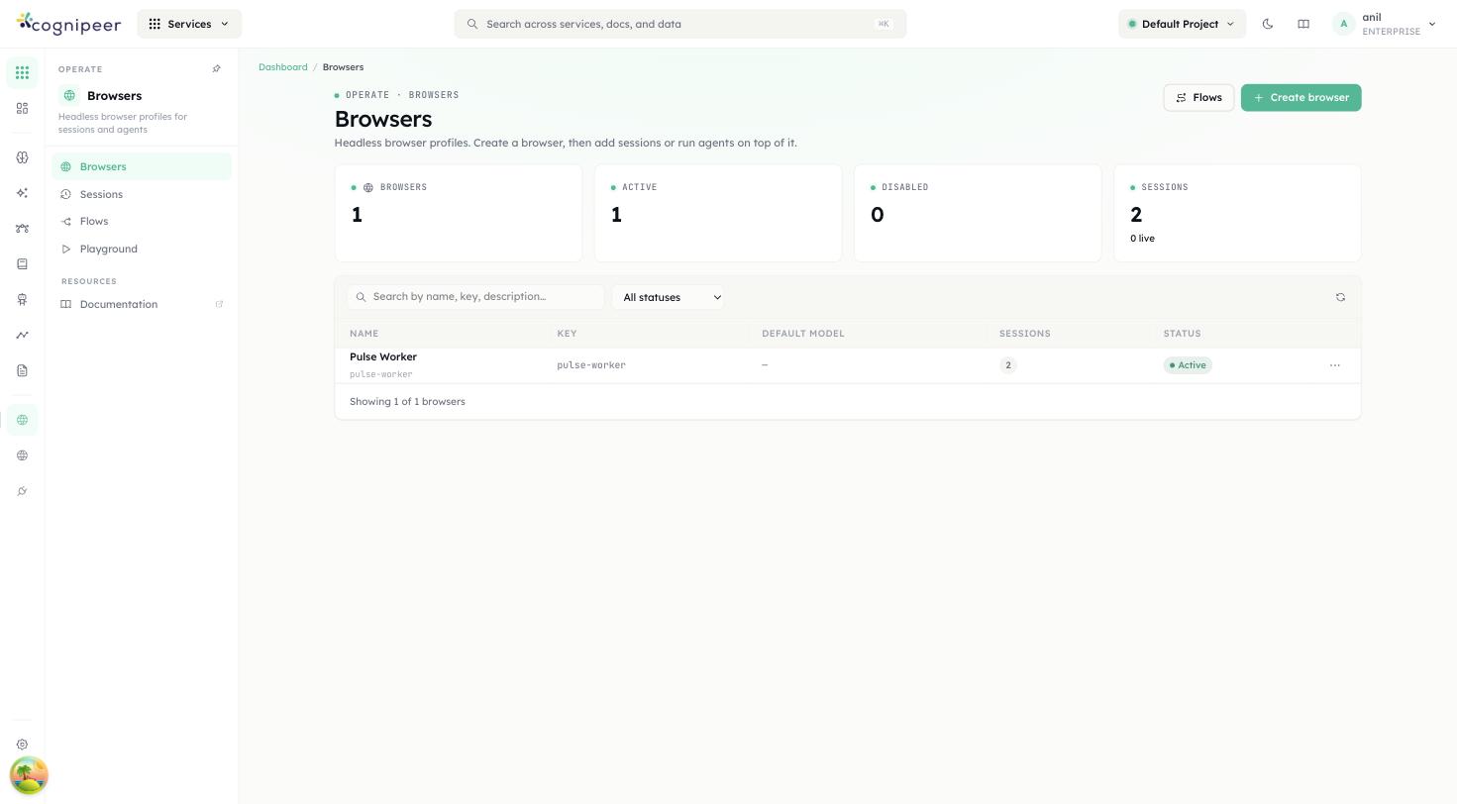Follow the Dashboard breadcrumb link

pos(283,67)
